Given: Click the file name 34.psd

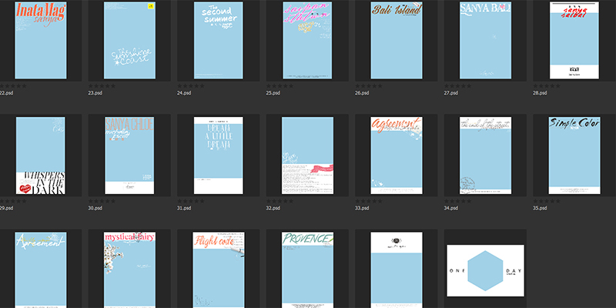Looking at the screenshot, I should [x=451, y=208].
